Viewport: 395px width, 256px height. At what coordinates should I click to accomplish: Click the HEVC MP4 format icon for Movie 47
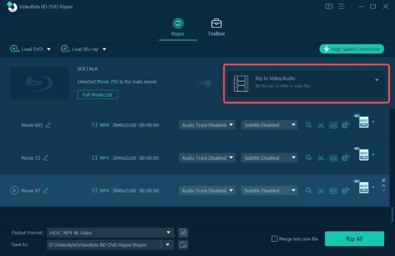click(363, 187)
